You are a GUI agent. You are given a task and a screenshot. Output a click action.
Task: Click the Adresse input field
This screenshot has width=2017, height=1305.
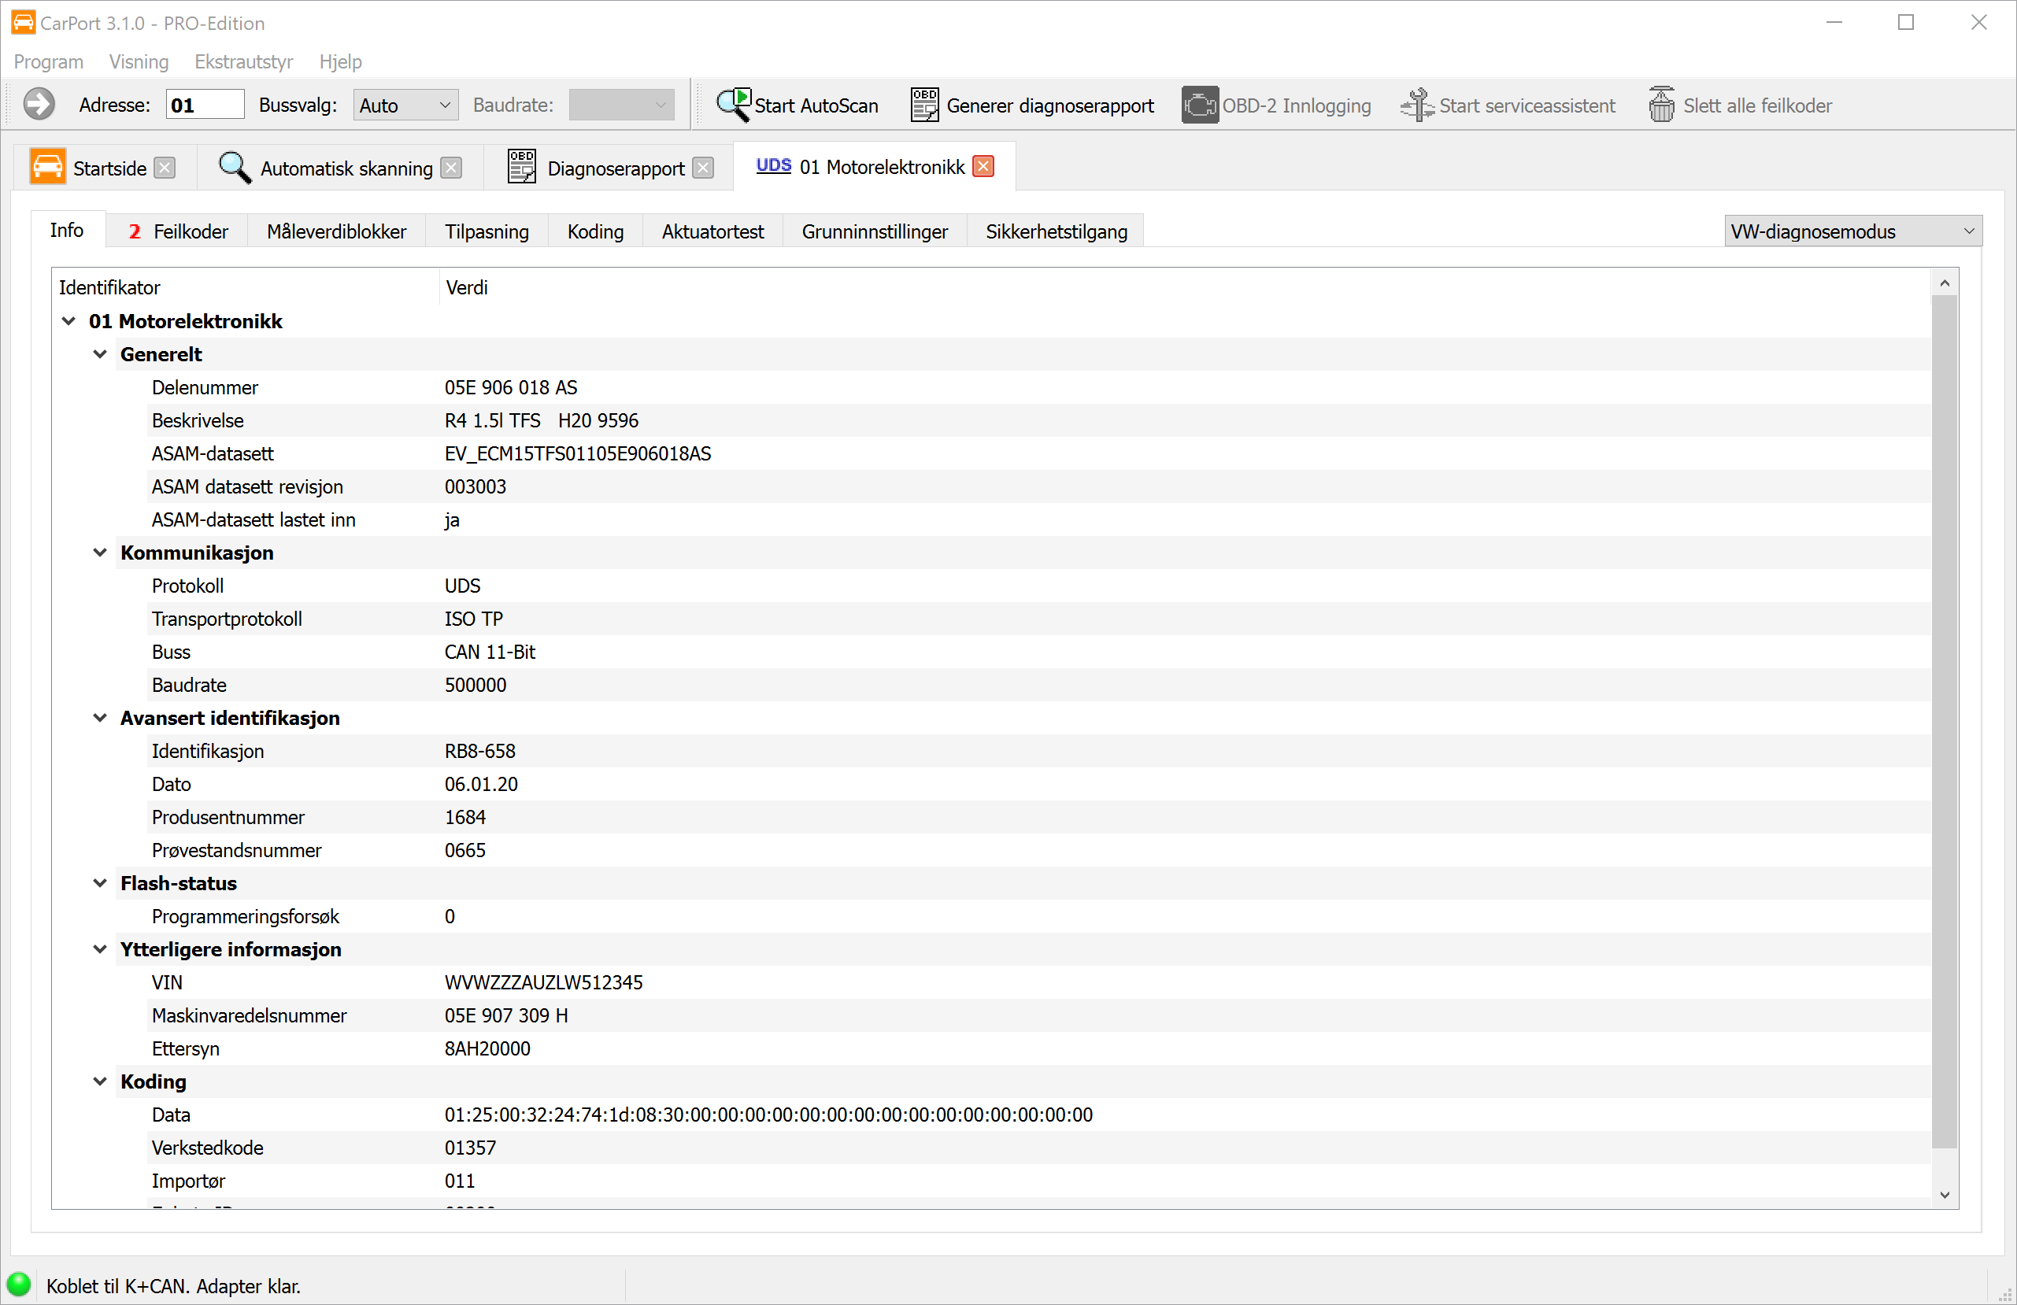click(x=204, y=105)
